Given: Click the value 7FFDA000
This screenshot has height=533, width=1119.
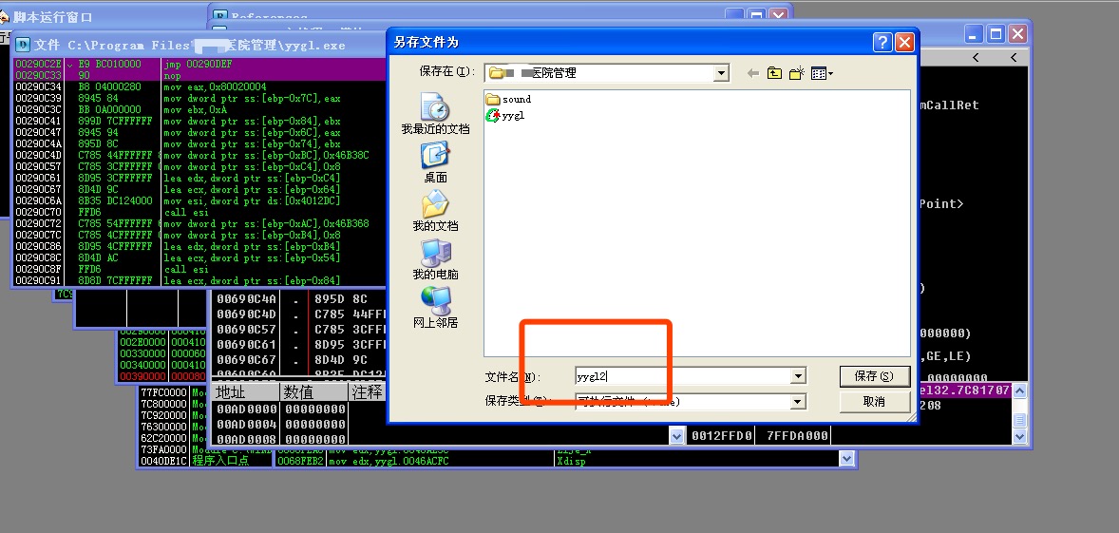Looking at the screenshot, I should pyautogui.click(x=796, y=435).
